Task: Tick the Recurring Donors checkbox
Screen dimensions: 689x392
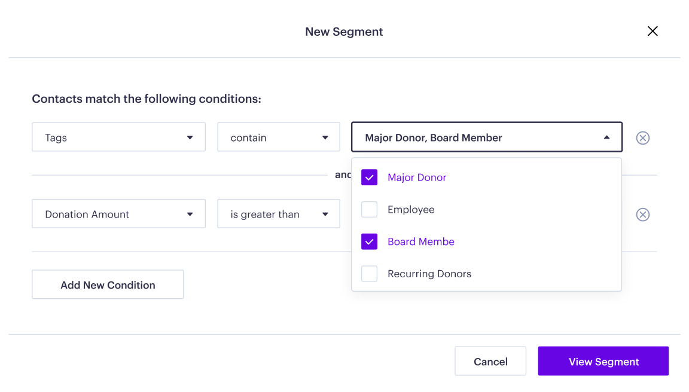Action: [x=370, y=274]
